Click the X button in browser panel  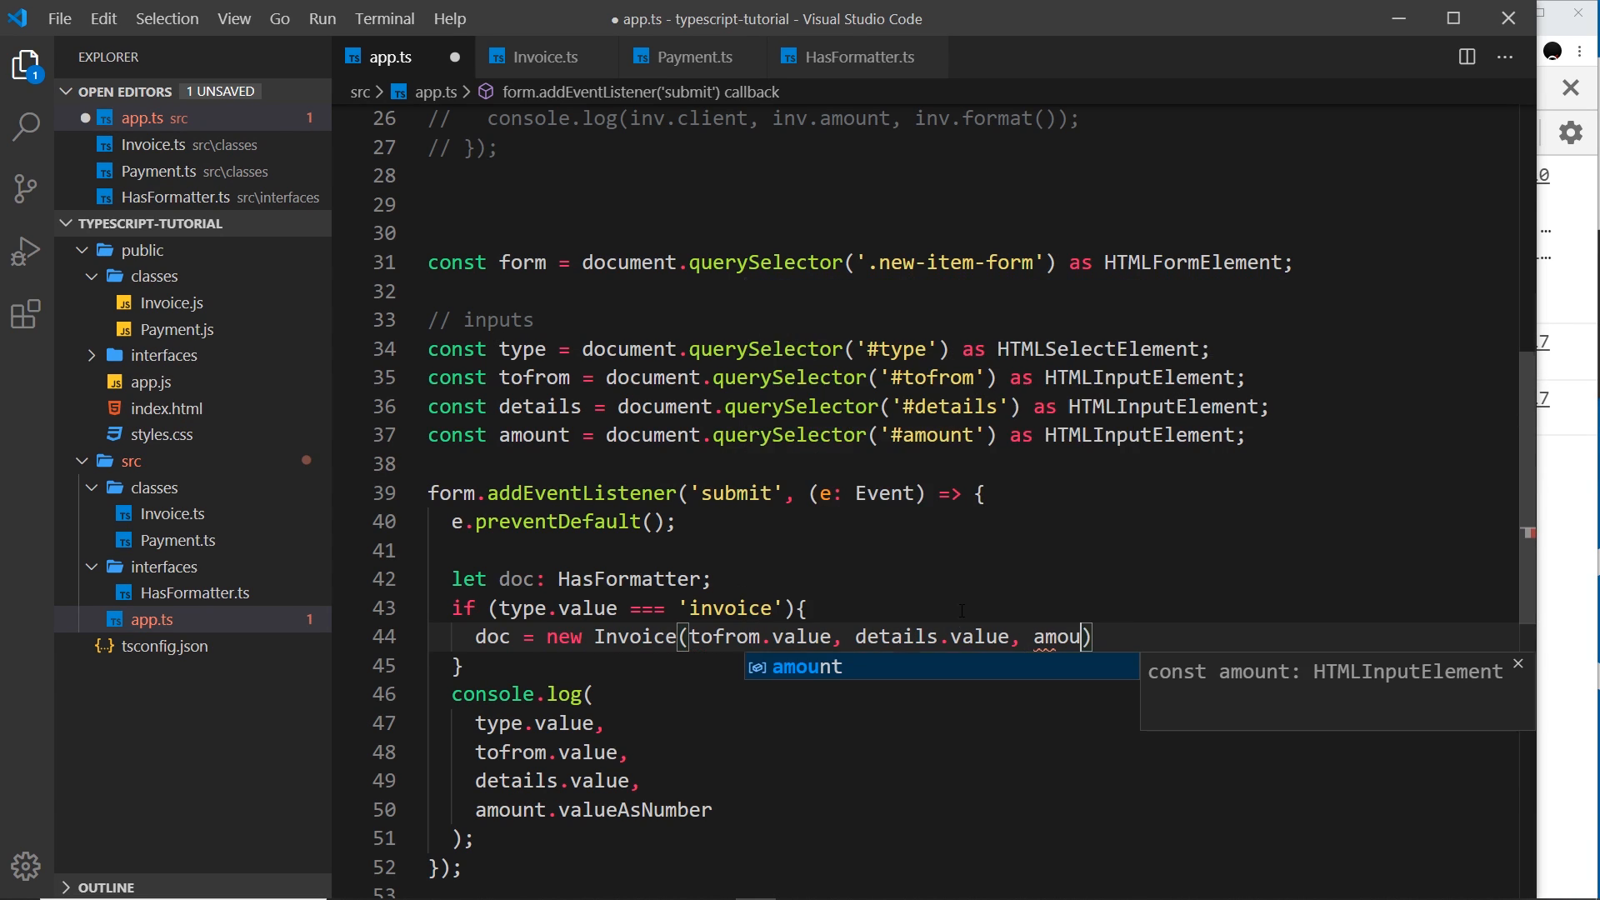(x=1571, y=87)
